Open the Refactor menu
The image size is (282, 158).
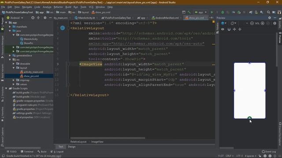tap(58, 7)
